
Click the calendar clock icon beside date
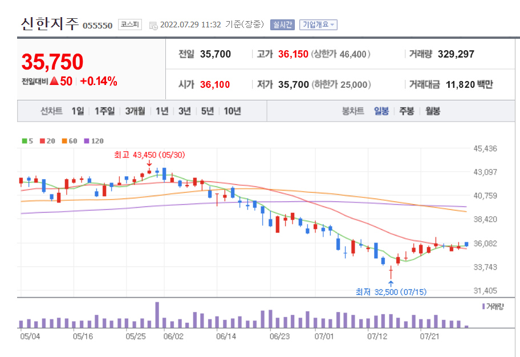pos(153,26)
